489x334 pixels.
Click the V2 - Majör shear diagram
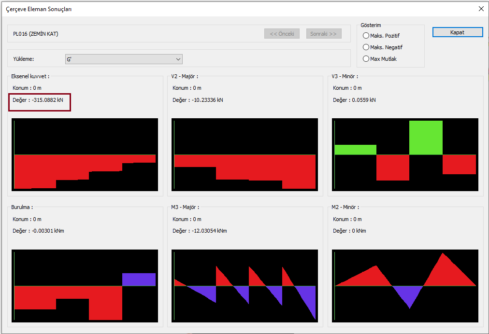[245, 154]
